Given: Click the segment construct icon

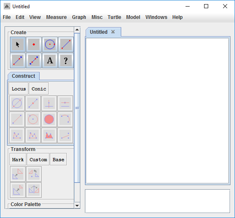Looking at the screenshot, I should click(x=17, y=119).
